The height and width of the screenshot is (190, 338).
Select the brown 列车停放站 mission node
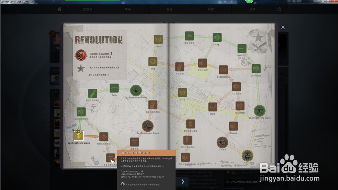[x=240, y=106]
